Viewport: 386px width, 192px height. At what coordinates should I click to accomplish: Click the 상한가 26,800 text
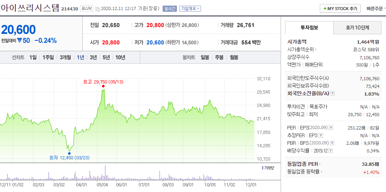coord(182,25)
